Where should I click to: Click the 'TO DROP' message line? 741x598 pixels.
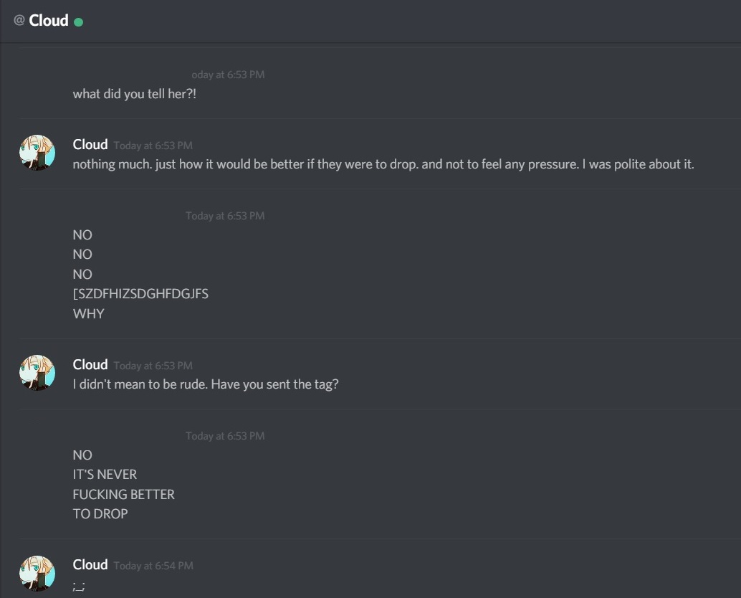(100, 513)
